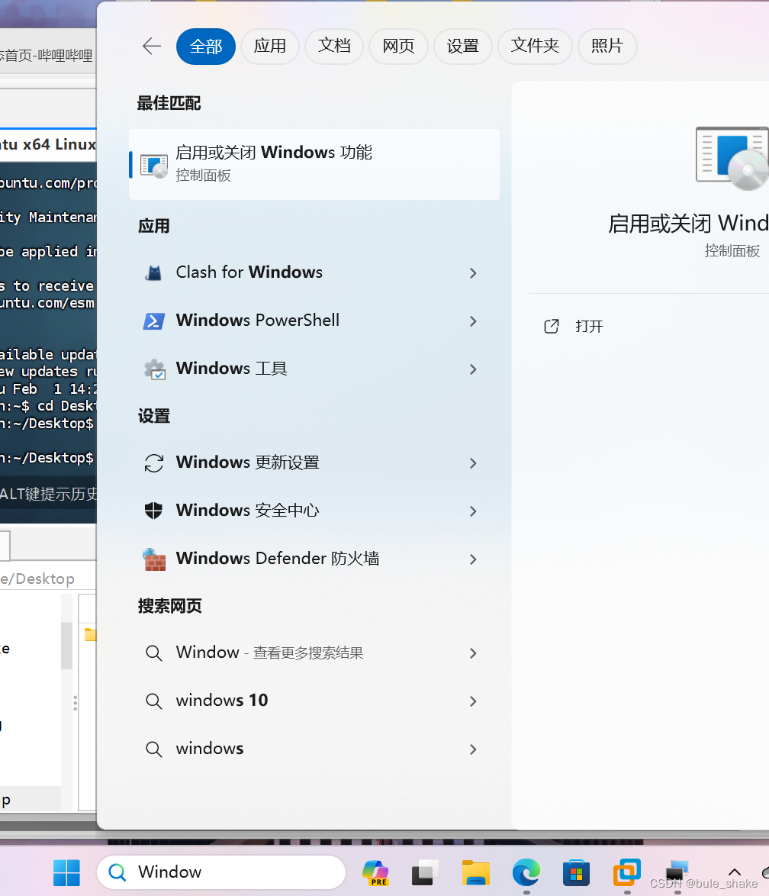Open File Explorer from the taskbar

476,872
